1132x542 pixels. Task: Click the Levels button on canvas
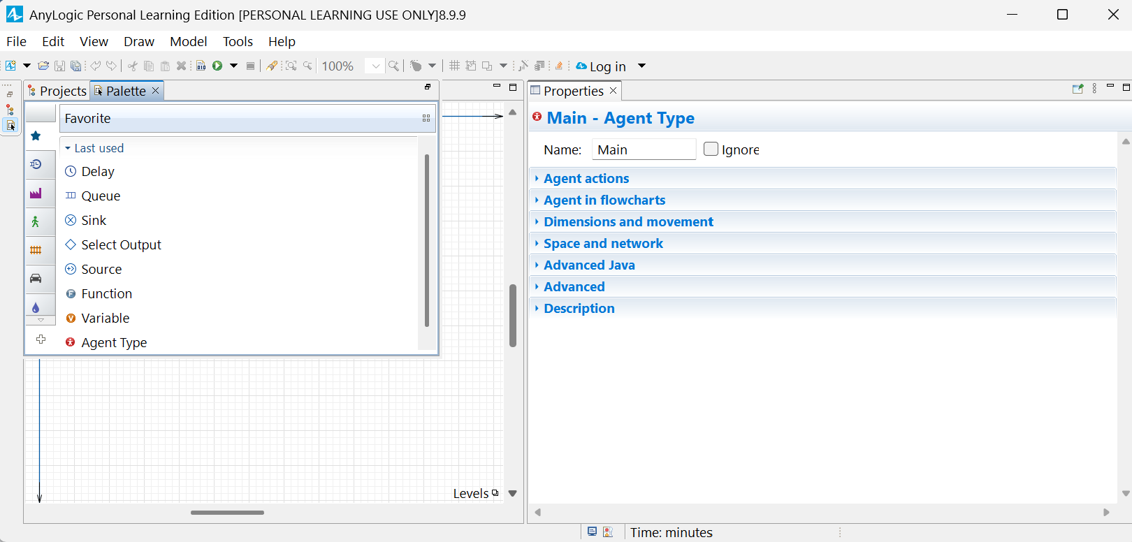476,494
